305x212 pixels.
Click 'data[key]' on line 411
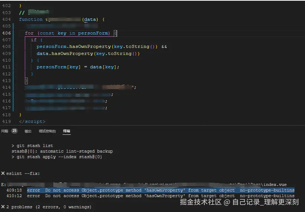pyautogui.click(x=103, y=67)
